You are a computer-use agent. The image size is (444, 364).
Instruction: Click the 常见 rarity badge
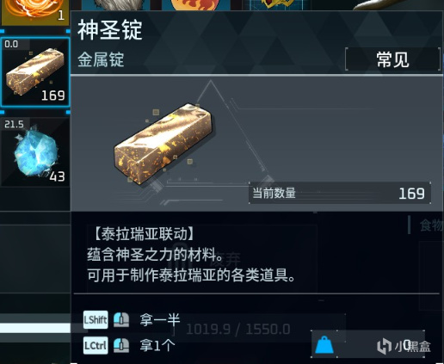(x=392, y=59)
